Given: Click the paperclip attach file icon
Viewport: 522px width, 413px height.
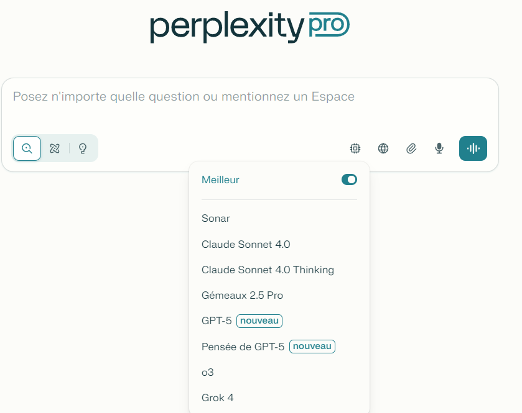Looking at the screenshot, I should [x=411, y=148].
